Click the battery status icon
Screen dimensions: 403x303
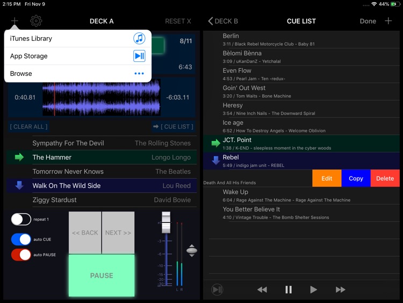pyautogui.click(x=395, y=4)
